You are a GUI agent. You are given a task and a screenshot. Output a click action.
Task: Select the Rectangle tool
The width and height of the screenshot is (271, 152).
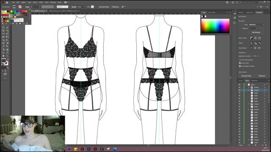tap(3, 27)
